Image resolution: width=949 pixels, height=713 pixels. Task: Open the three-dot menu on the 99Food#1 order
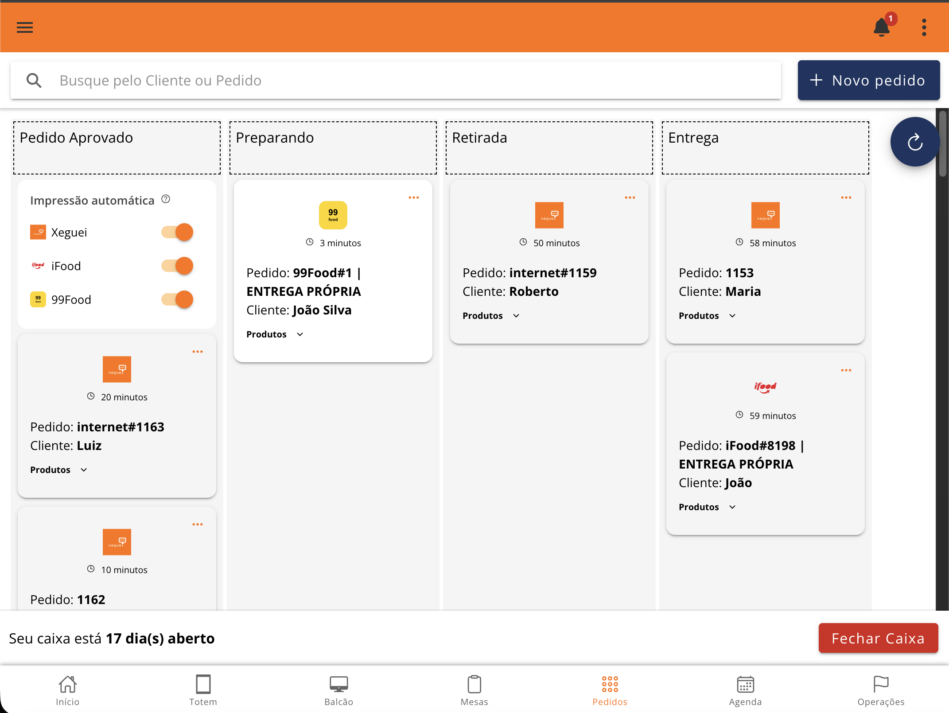(x=414, y=198)
